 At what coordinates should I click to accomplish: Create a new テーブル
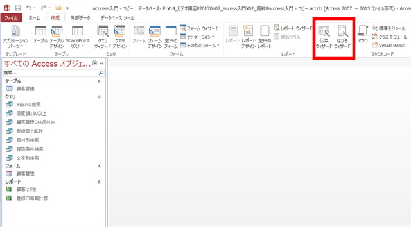40,34
